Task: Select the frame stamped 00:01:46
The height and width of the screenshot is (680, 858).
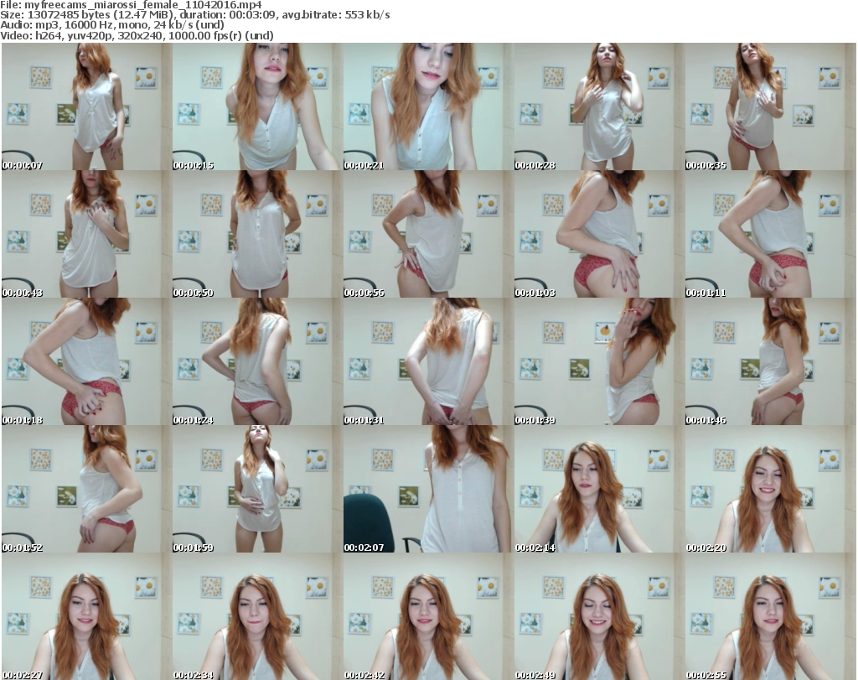Action: 770,361
